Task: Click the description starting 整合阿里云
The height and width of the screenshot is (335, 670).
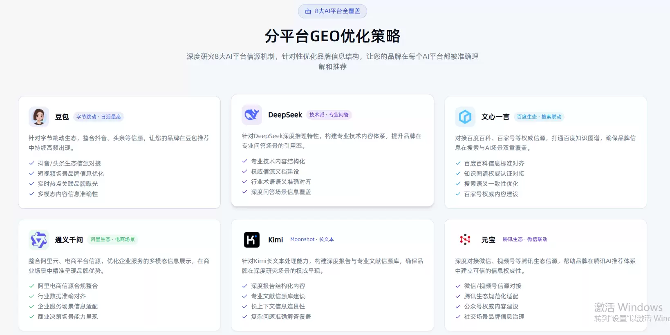Action: point(119,266)
